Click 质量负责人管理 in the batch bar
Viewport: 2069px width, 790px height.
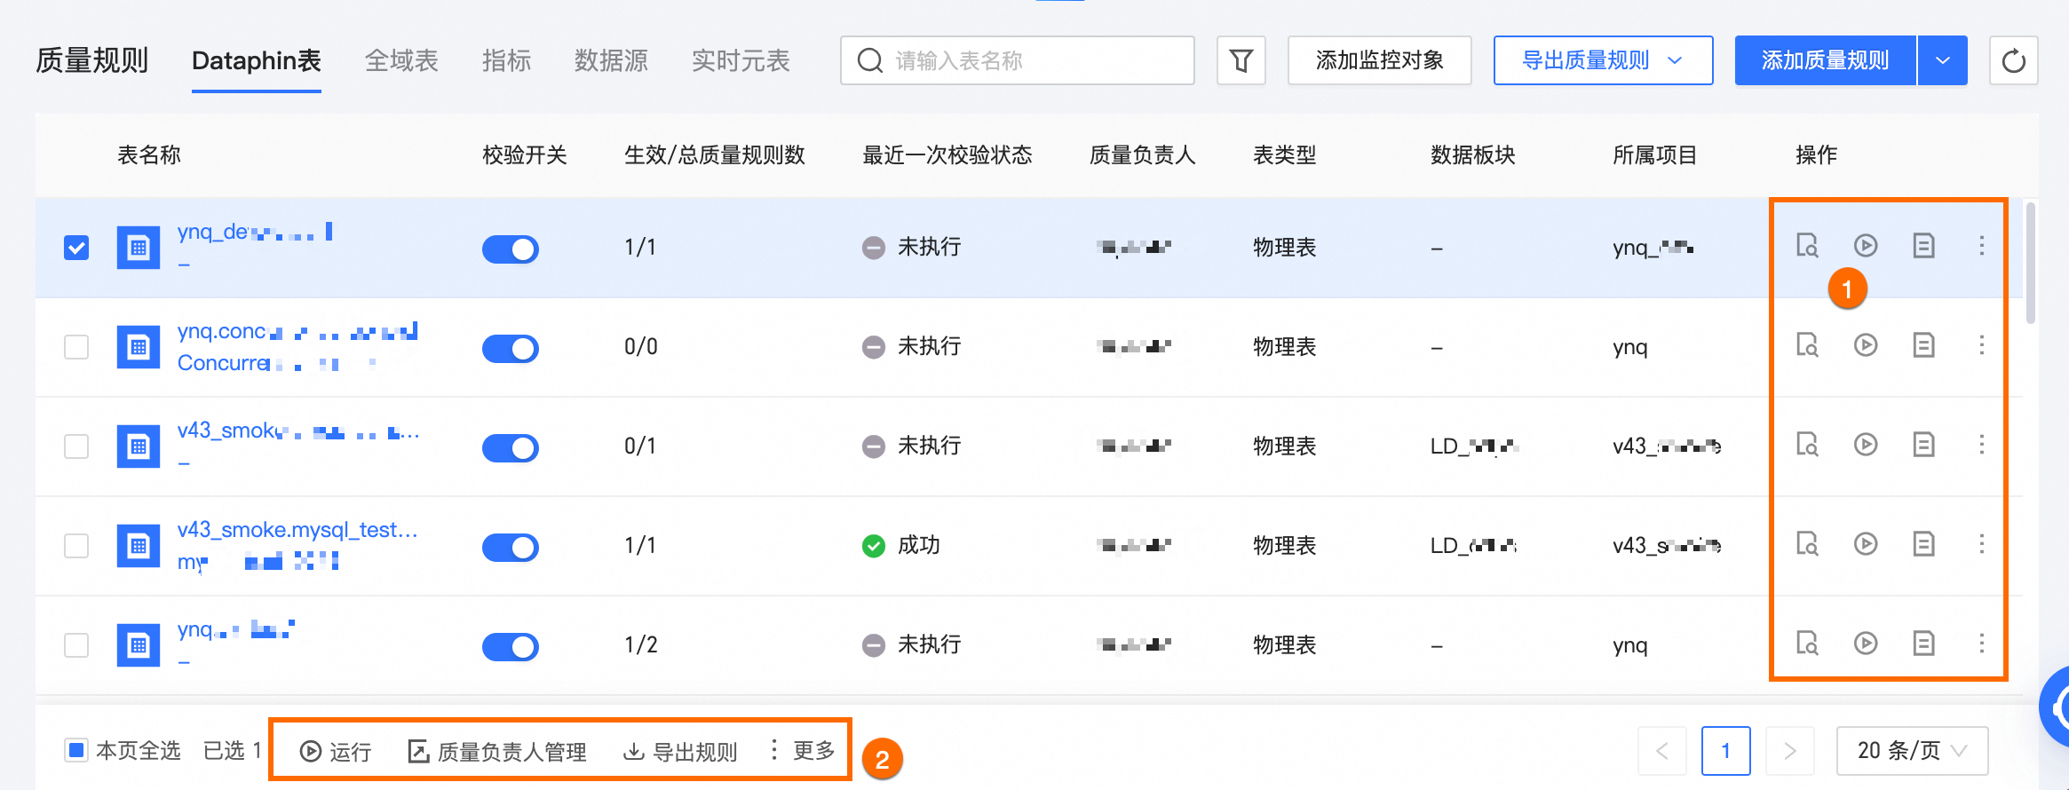click(498, 752)
